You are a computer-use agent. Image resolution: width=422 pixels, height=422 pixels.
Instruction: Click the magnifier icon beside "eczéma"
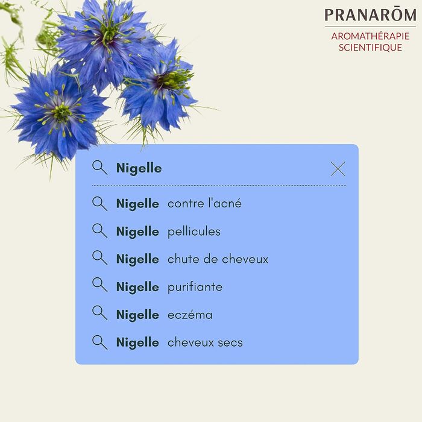[x=99, y=314]
